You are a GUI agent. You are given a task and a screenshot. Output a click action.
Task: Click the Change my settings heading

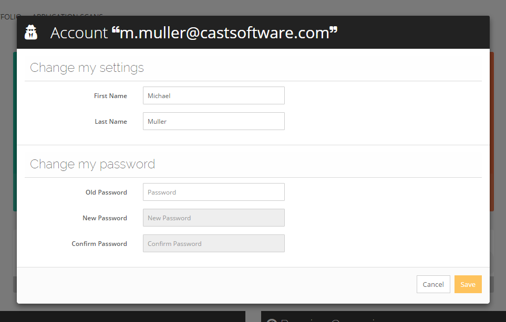(x=87, y=68)
